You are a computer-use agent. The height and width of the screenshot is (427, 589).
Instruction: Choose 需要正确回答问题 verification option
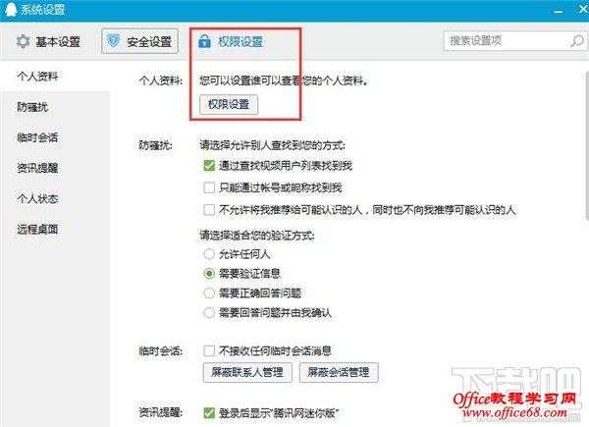tap(209, 293)
